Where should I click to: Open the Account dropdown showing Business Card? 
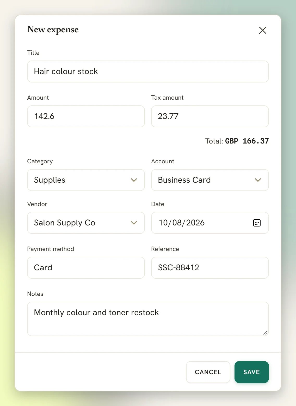tap(210, 180)
